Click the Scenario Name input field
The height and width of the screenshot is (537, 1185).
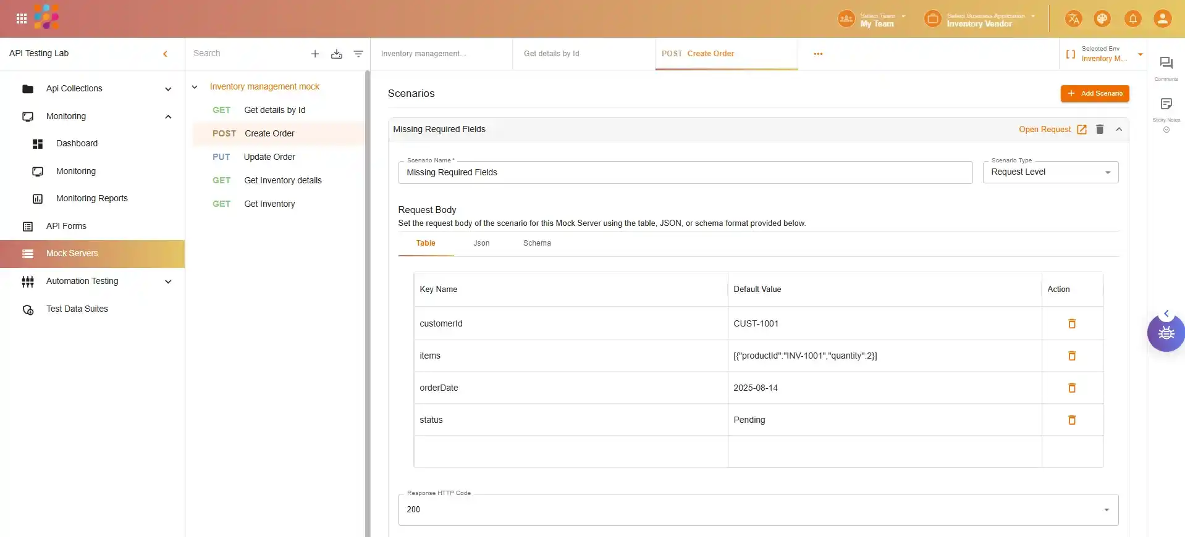(685, 173)
